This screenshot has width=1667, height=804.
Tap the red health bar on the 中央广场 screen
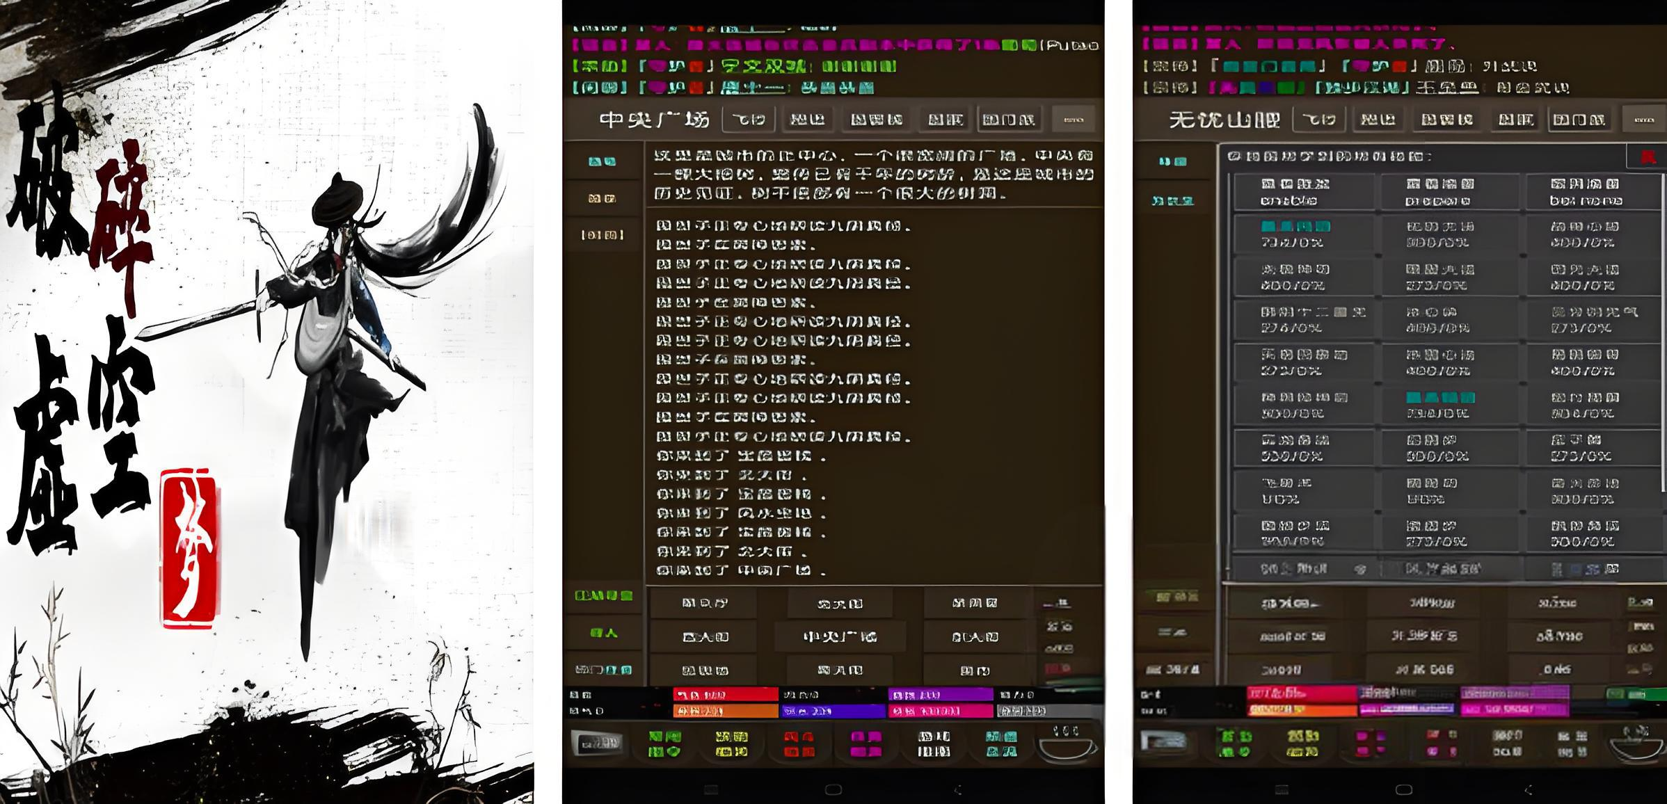coord(725,695)
